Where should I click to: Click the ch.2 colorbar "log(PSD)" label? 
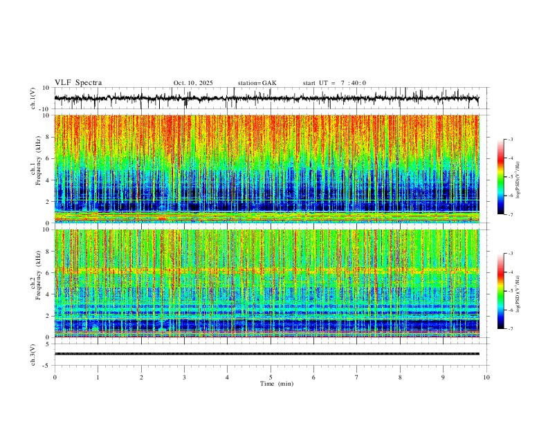tap(518, 294)
